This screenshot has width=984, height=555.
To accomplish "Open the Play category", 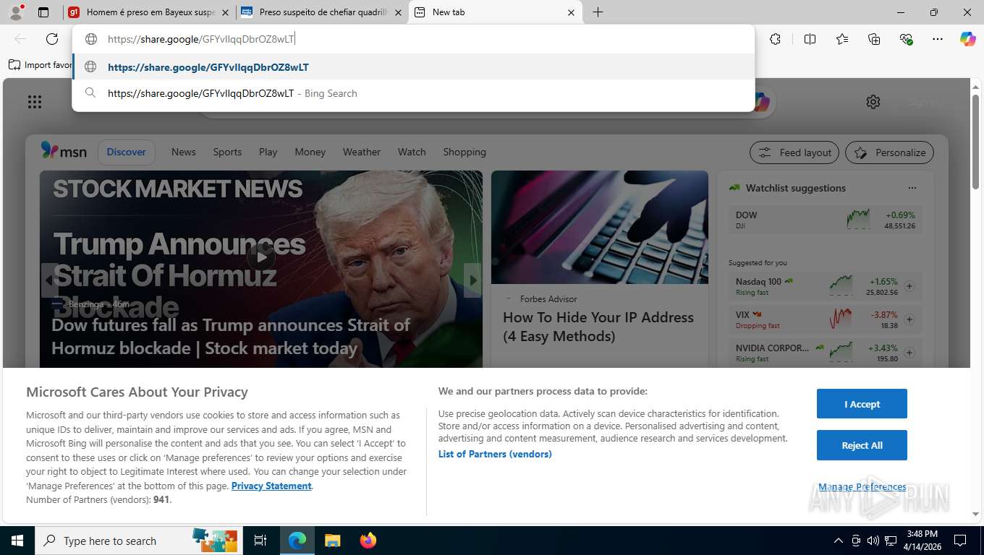I will [268, 152].
